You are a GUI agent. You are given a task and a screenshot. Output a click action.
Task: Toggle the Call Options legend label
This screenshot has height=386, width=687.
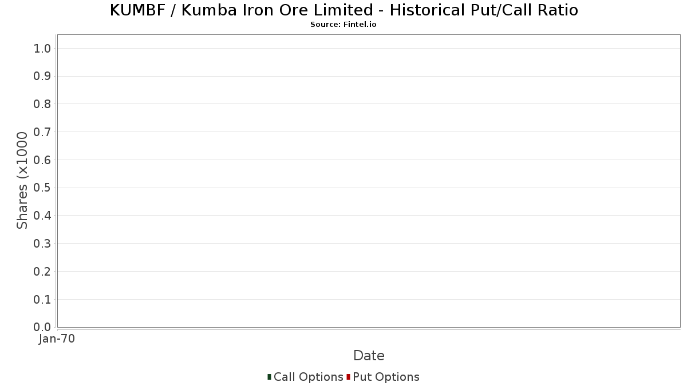pos(309,377)
